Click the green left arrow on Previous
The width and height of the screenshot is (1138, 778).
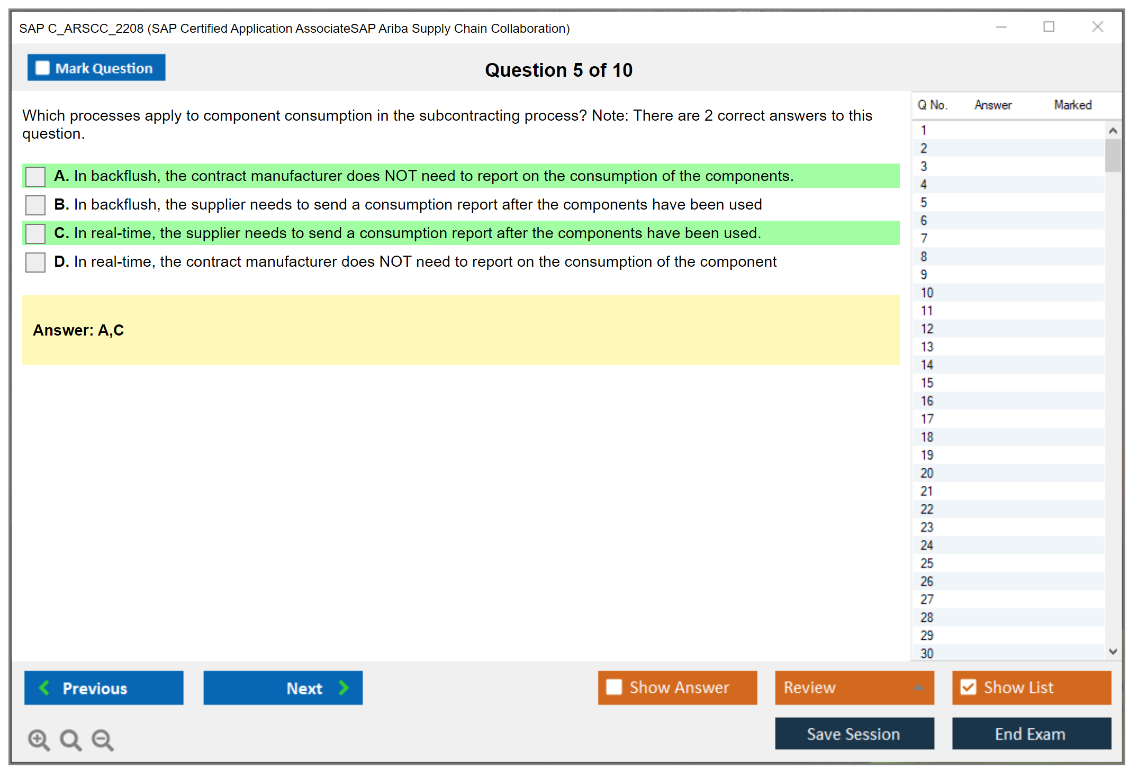(x=44, y=687)
